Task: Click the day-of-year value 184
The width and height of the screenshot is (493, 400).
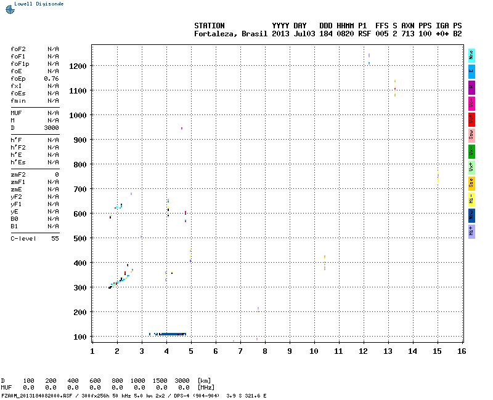Action: click(x=326, y=34)
